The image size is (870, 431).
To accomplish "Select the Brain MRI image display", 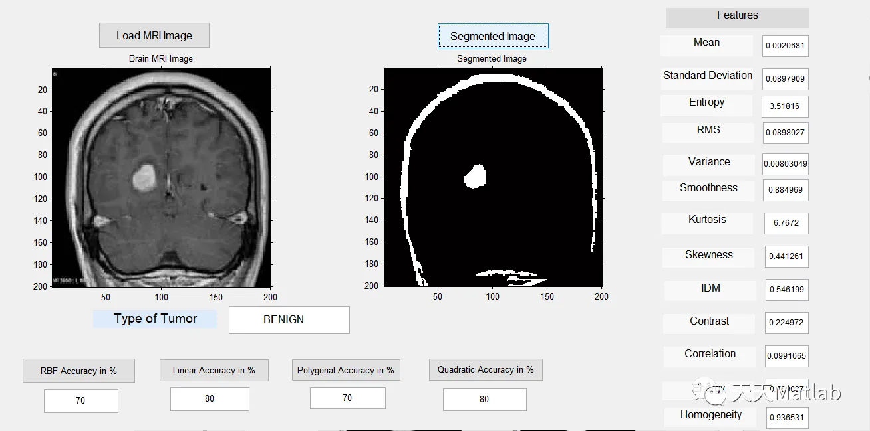I will coord(162,177).
